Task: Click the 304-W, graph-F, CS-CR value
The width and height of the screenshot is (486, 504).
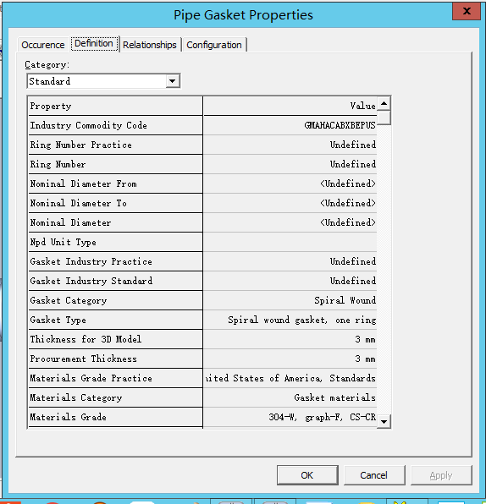Action: [290, 417]
